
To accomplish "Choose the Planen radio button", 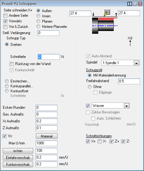I will (x=38, y=21).
